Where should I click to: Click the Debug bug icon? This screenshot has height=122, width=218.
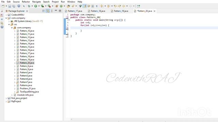pyautogui.click(x=29, y=6)
